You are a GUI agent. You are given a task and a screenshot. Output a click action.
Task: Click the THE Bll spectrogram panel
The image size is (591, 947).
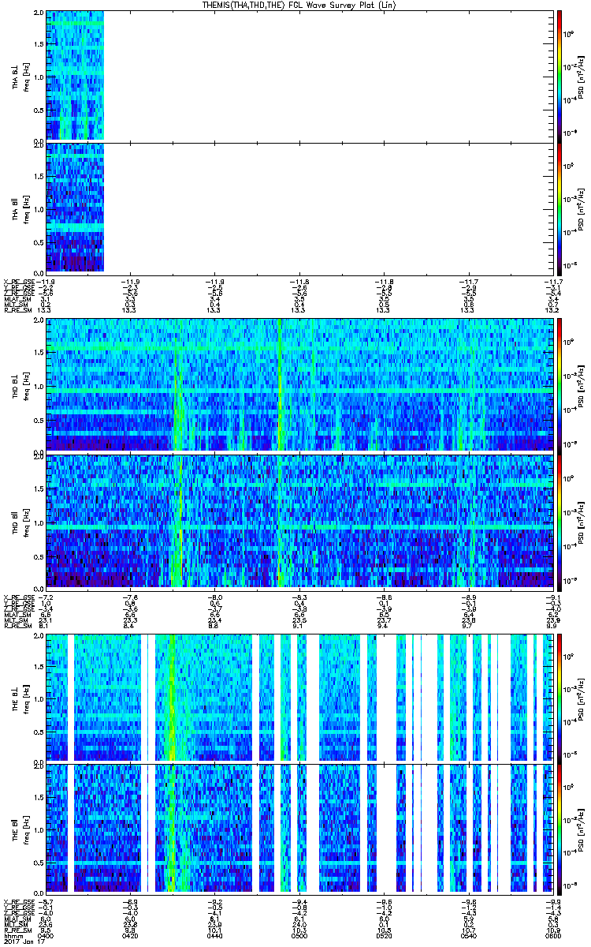(x=299, y=829)
